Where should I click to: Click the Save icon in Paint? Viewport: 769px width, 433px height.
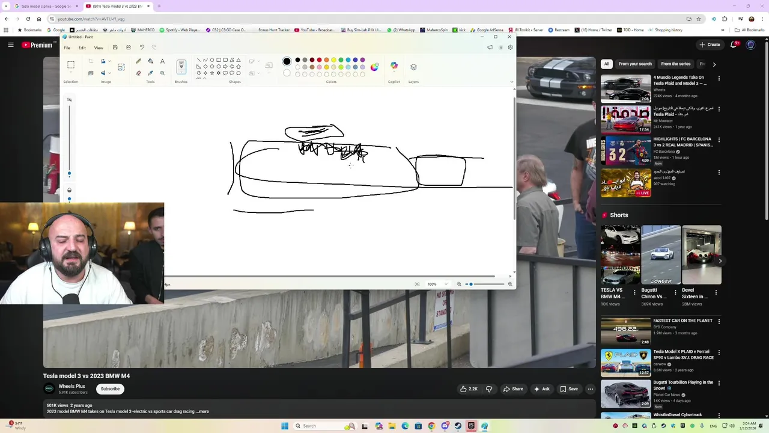tap(115, 48)
